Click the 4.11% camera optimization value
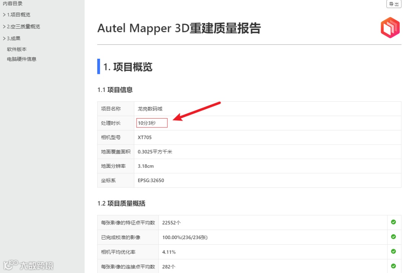Viewport: 412px width, 273px height. click(169, 252)
